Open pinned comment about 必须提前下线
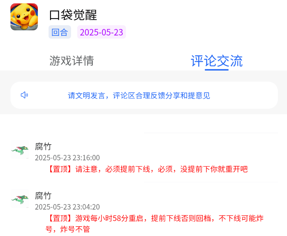Viewport: 287px width, 236px height. [x=147, y=169]
